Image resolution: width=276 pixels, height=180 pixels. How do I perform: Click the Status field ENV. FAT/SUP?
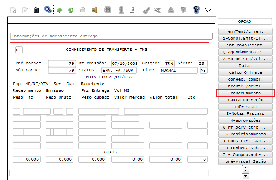119,71
